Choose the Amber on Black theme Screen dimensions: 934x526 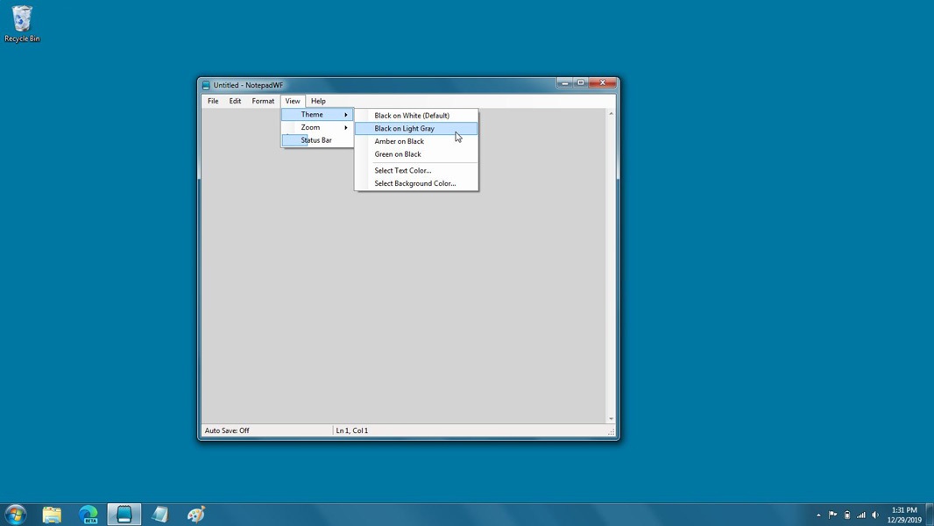(x=399, y=141)
